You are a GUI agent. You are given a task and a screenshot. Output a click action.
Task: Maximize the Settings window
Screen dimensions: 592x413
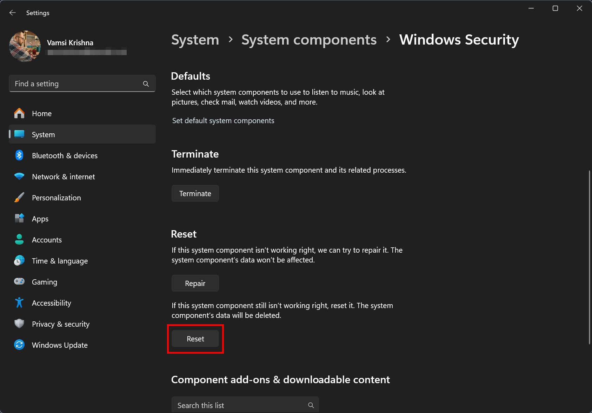coord(555,8)
